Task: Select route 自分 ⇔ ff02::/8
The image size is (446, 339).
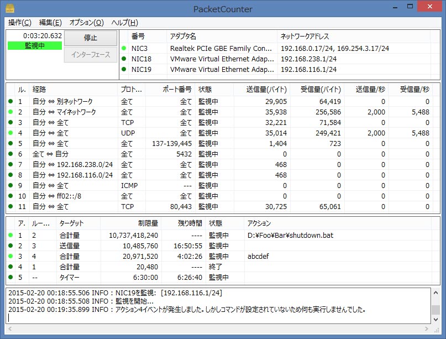Action: (x=56, y=196)
